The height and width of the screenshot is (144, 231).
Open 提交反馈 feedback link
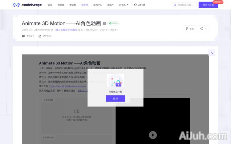45,36
